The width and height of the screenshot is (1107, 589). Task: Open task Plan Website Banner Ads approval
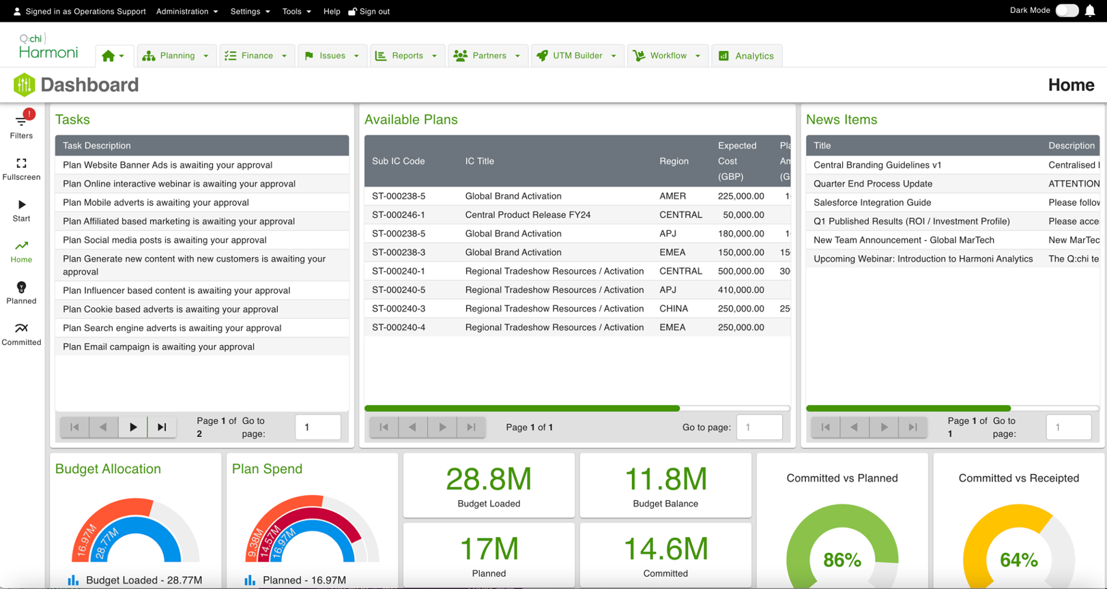point(167,165)
